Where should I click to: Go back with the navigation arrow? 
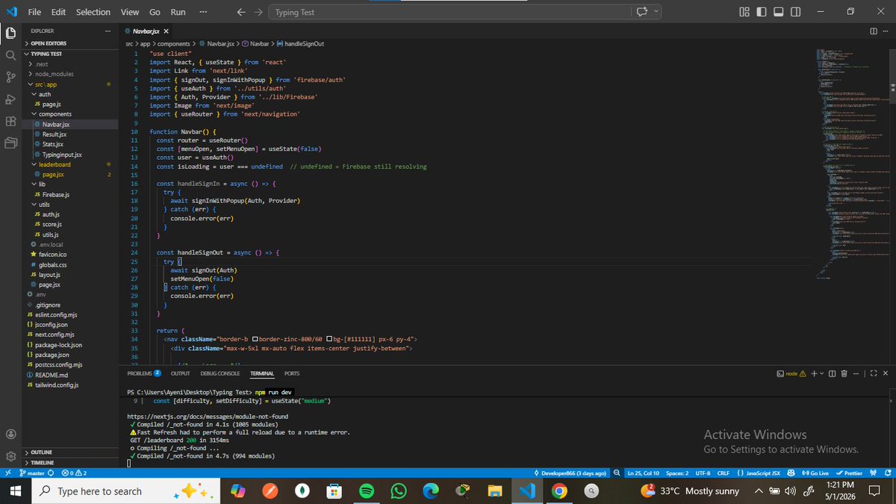pos(240,12)
